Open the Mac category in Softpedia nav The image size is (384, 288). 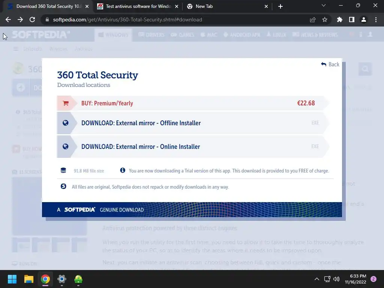click(209, 35)
